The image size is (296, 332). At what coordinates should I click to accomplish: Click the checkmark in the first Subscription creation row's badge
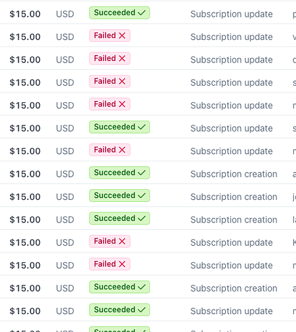(142, 173)
